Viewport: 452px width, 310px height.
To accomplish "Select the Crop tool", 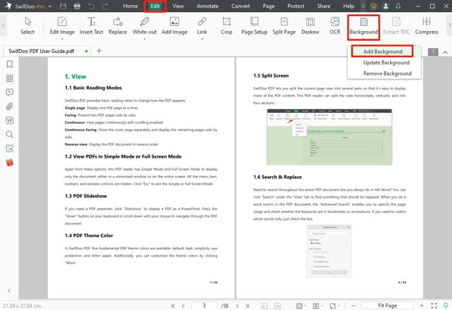I will 226,26.
